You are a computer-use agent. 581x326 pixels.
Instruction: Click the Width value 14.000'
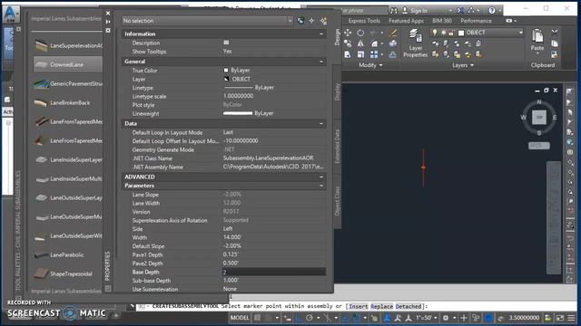pos(232,237)
